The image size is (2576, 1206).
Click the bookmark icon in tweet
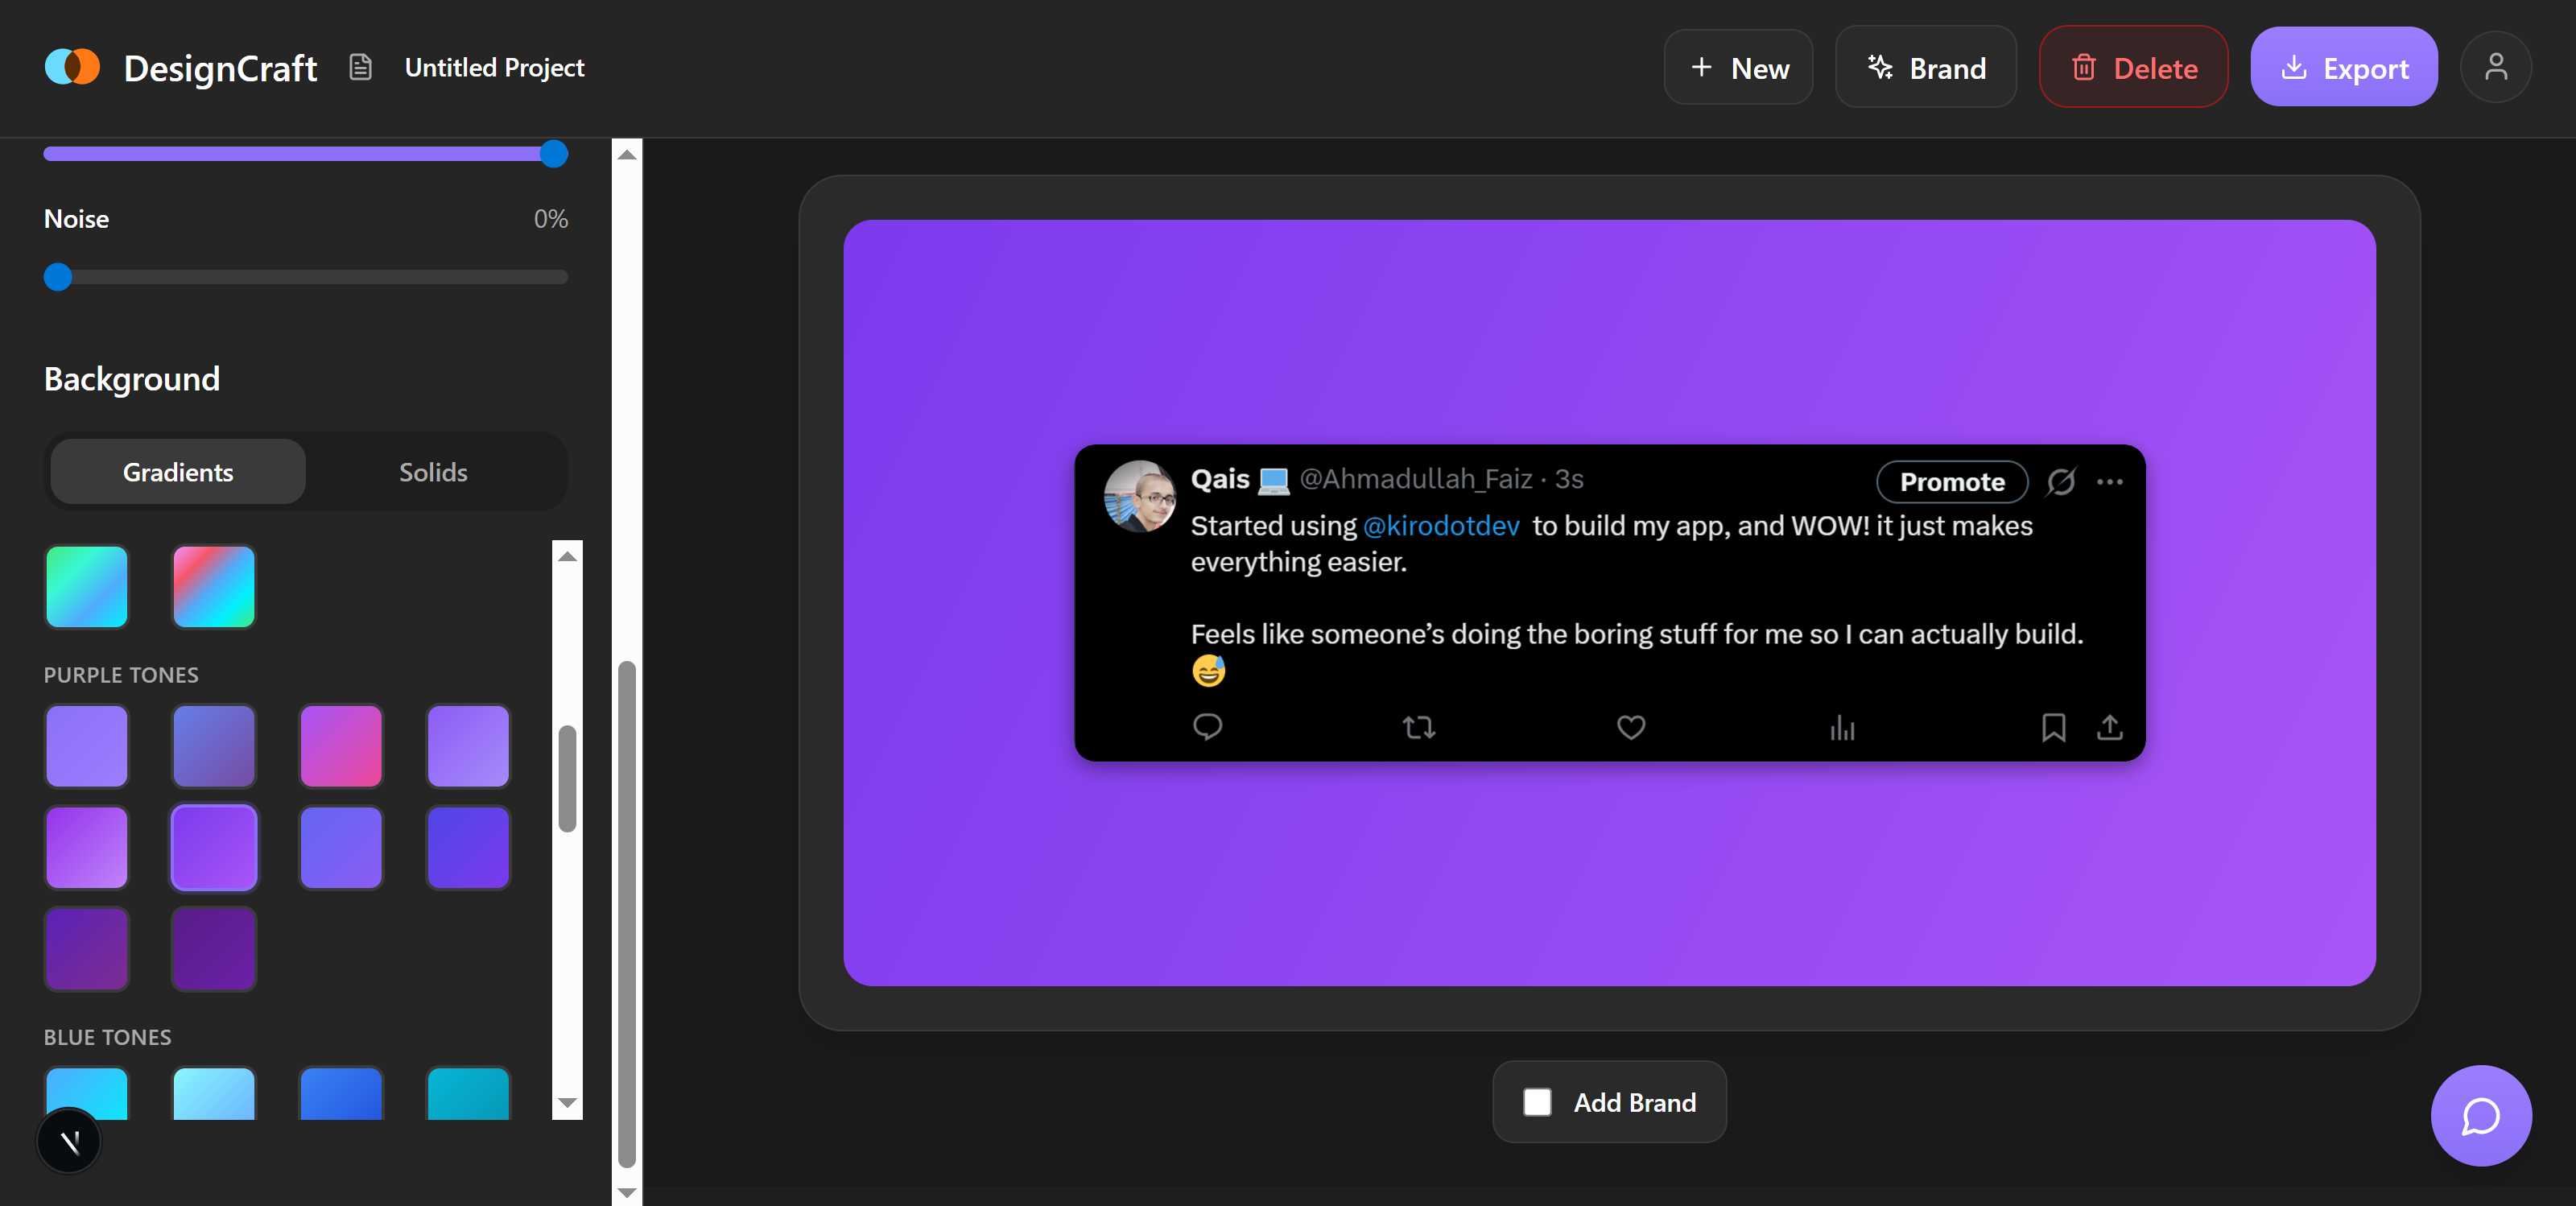point(2053,727)
